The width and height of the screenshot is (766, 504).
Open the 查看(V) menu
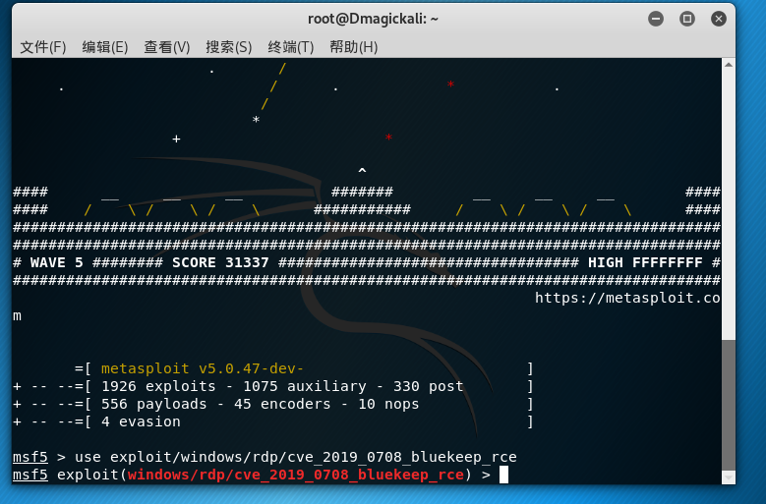pos(166,47)
